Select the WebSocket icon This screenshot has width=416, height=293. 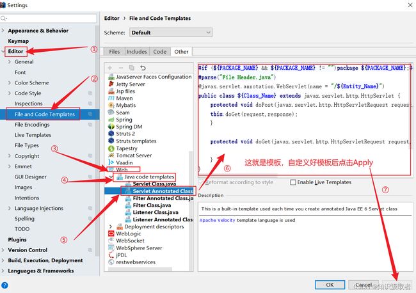pos(111,241)
